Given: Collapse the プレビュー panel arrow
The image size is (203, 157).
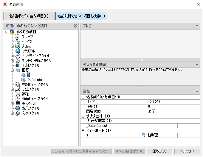Looking at the screenshot, I should pyautogui.click(x=197, y=26).
